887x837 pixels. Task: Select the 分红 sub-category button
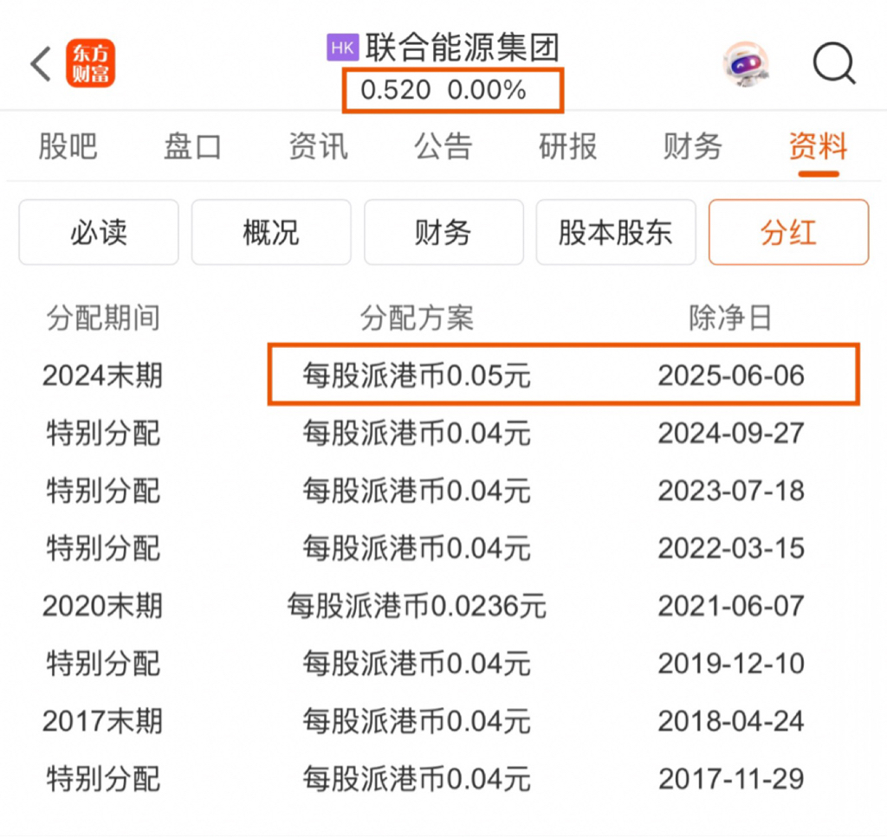tap(788, 232)
